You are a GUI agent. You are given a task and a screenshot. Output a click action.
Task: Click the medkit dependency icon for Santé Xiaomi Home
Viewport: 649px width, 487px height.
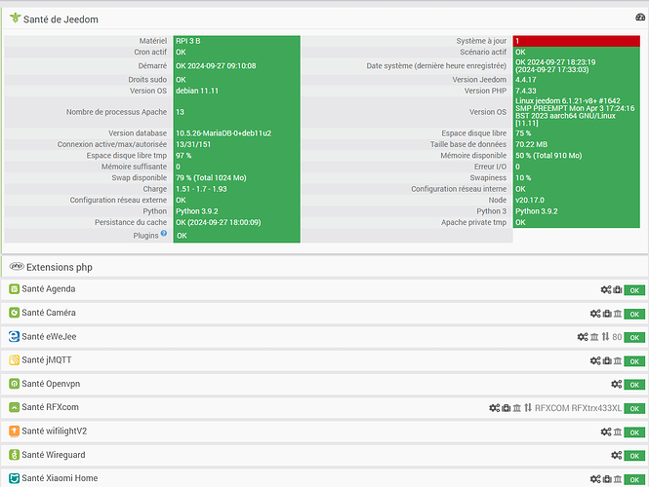(x=607, y=479)
